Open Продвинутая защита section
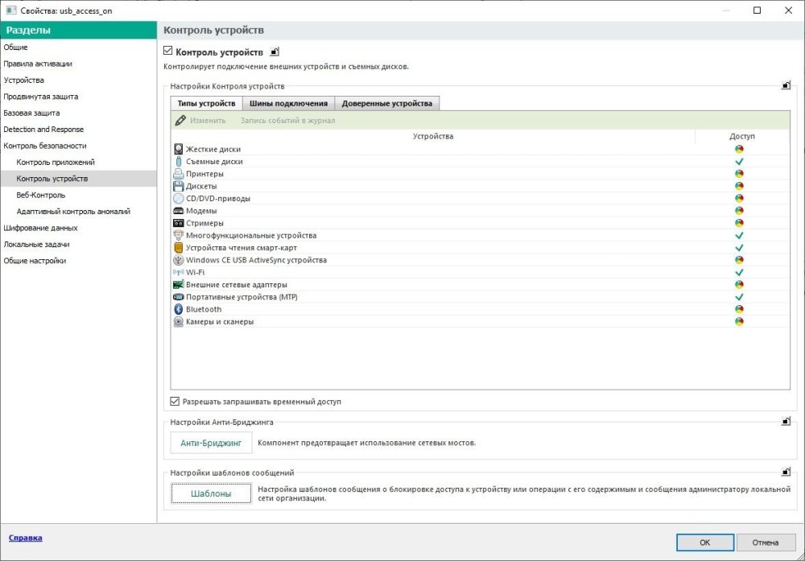 (40, 96)
